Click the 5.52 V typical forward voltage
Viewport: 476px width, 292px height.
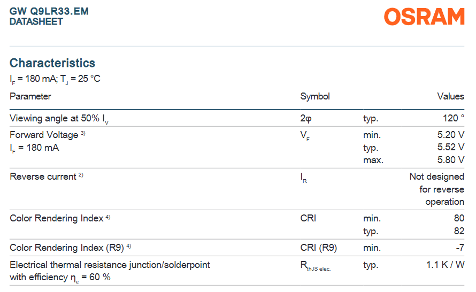point(450,147)
